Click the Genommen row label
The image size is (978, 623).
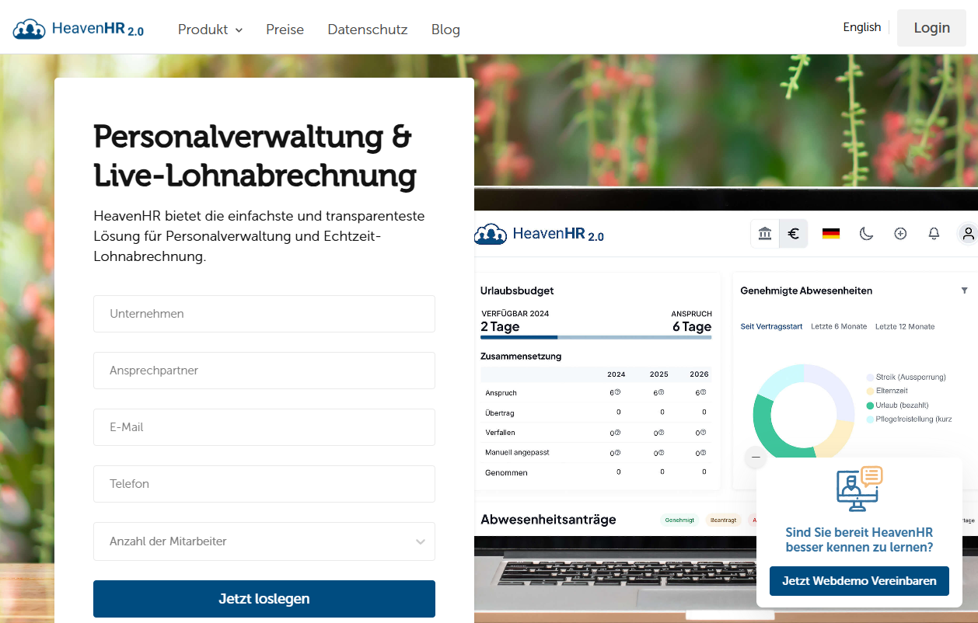pyautogui.click(x=506, y=472)
